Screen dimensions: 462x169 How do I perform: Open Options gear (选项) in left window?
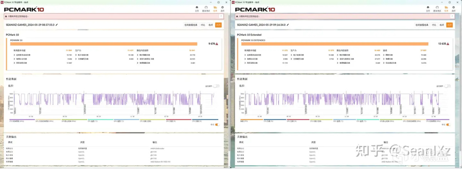click(x=222, y=9)
